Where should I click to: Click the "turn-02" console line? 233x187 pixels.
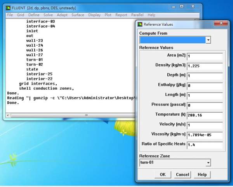35,64
